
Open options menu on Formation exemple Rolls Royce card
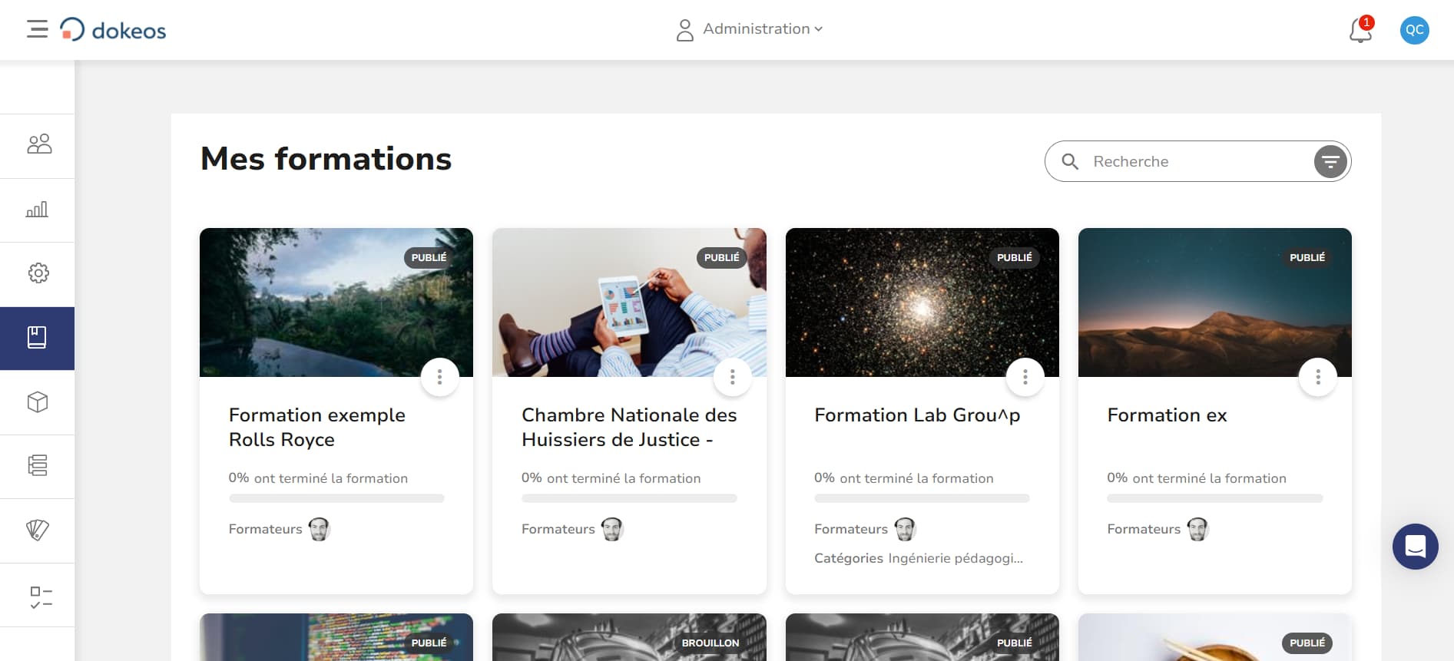[439, 376]
